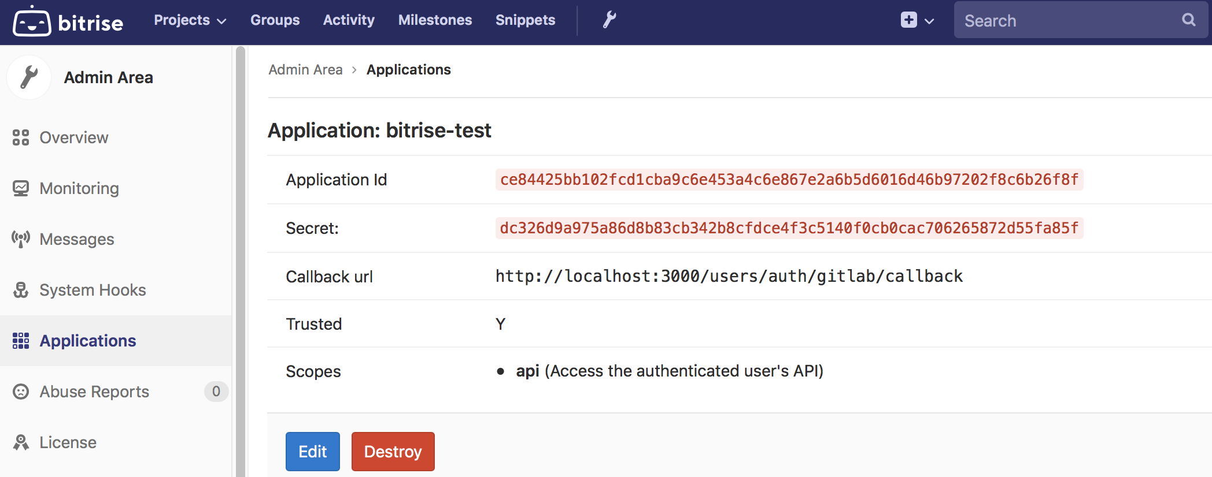Click the Overview grid icon
Viewport: 1212px width, 477px height.
click(21, 137)
